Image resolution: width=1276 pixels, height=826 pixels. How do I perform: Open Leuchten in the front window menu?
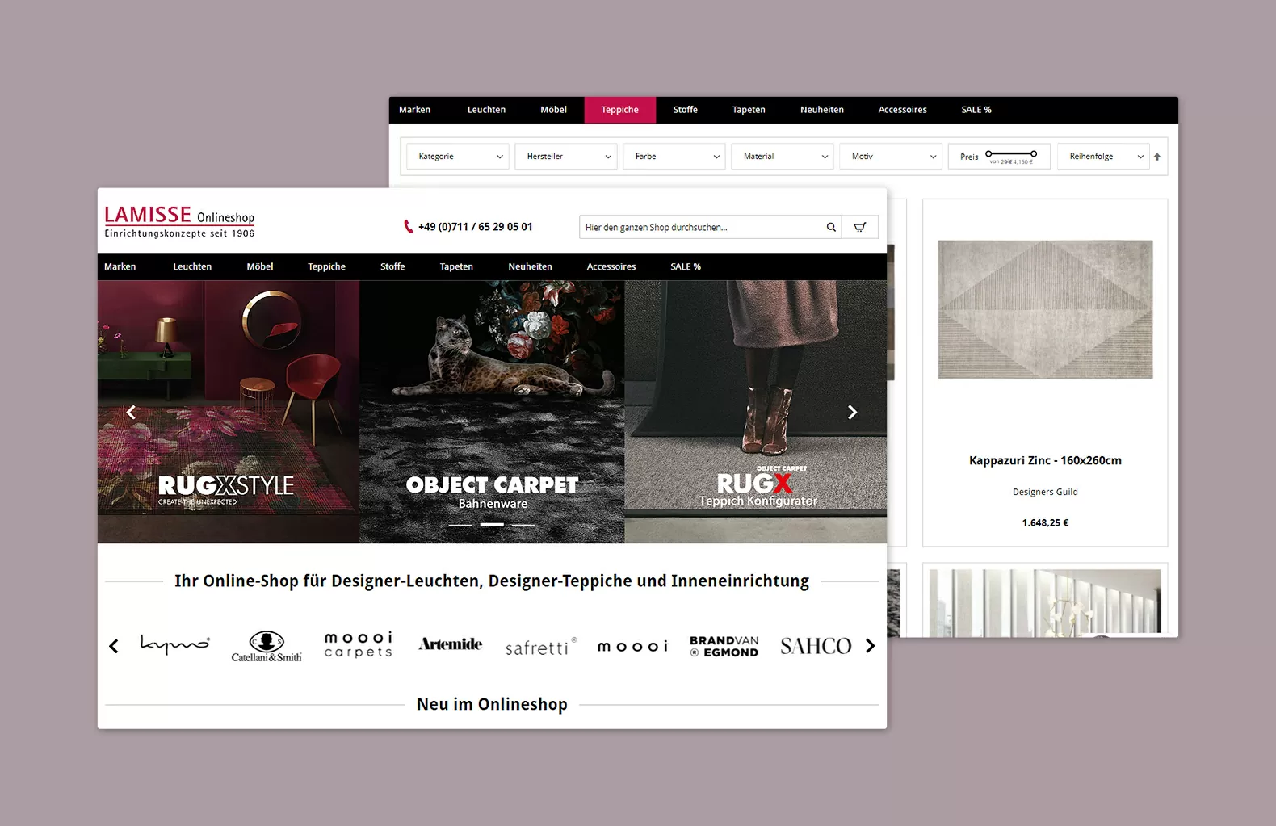[192, 266]
